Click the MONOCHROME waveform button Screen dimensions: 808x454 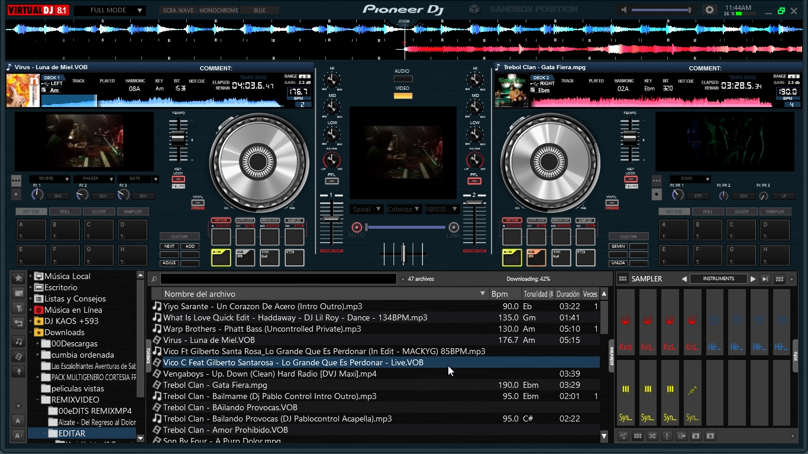218,11
